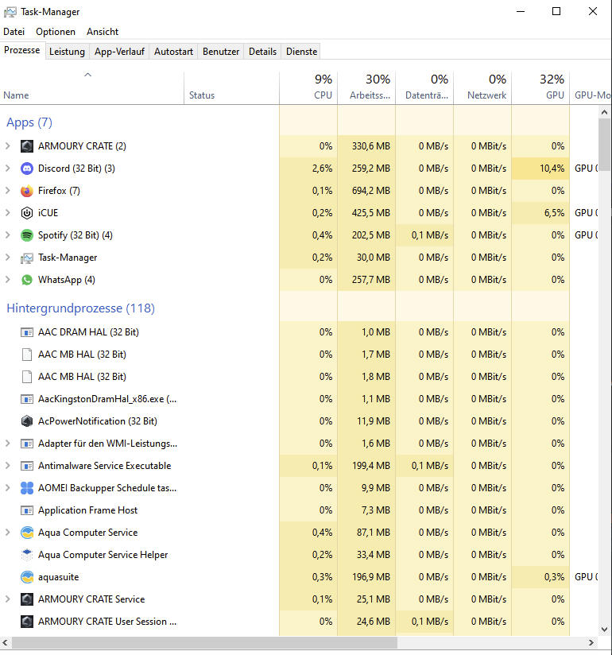Click the AOMEI Backupper Schedule task icon

[x=27, y=488]
